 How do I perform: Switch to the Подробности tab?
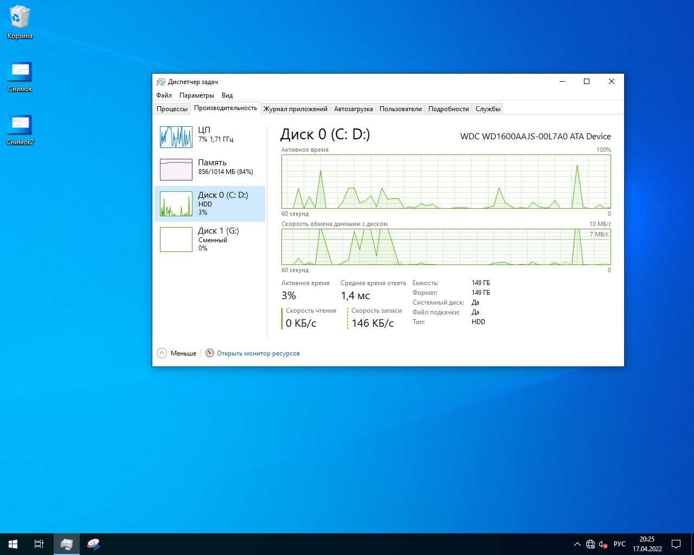pos(448,109)
